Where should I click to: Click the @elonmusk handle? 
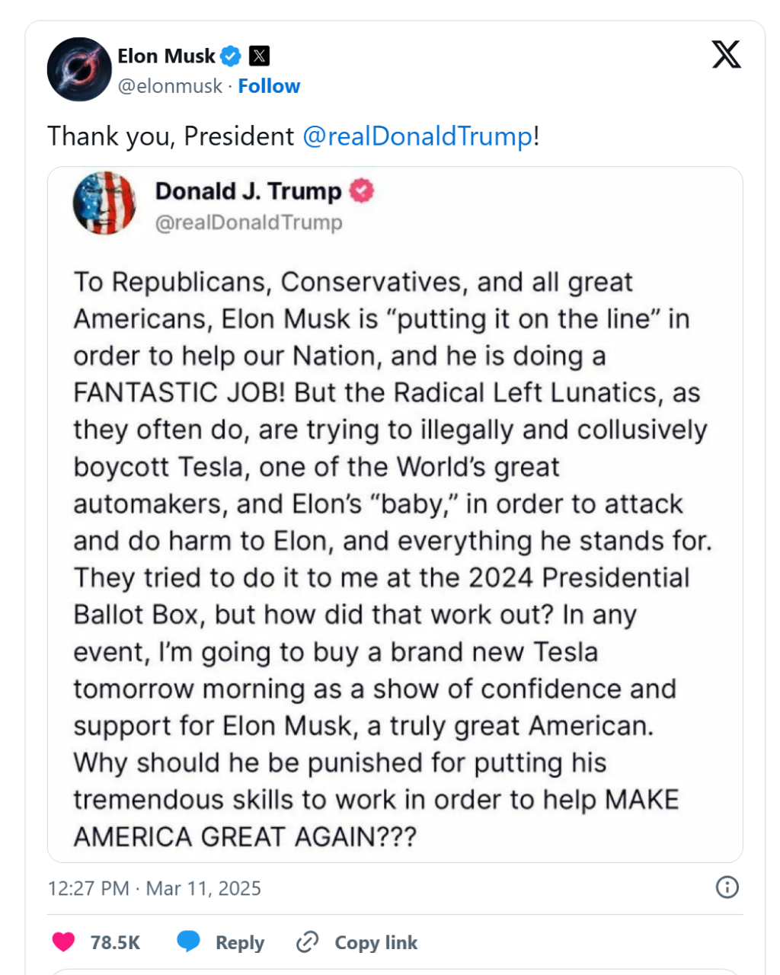[170, 86]
